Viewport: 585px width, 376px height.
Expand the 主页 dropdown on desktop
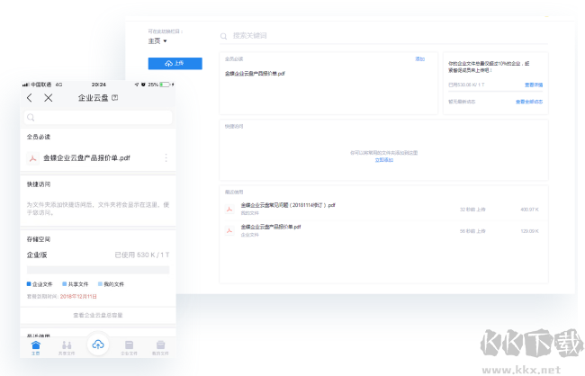click(x=158, y=41)
